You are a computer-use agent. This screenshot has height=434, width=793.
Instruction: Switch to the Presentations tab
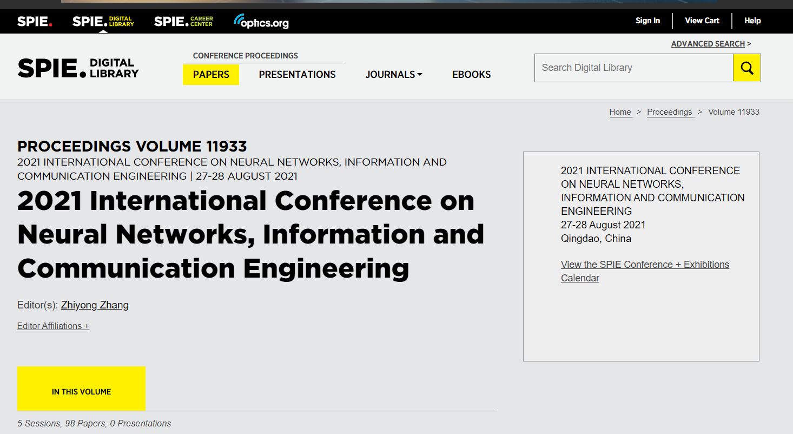[x=297, y=75]
